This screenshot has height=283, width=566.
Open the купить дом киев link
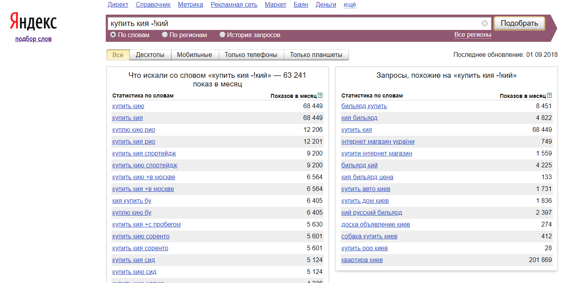pos(365,201)
